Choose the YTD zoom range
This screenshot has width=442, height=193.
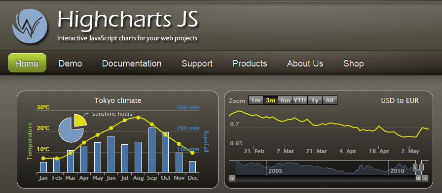[x=300, y=100]
